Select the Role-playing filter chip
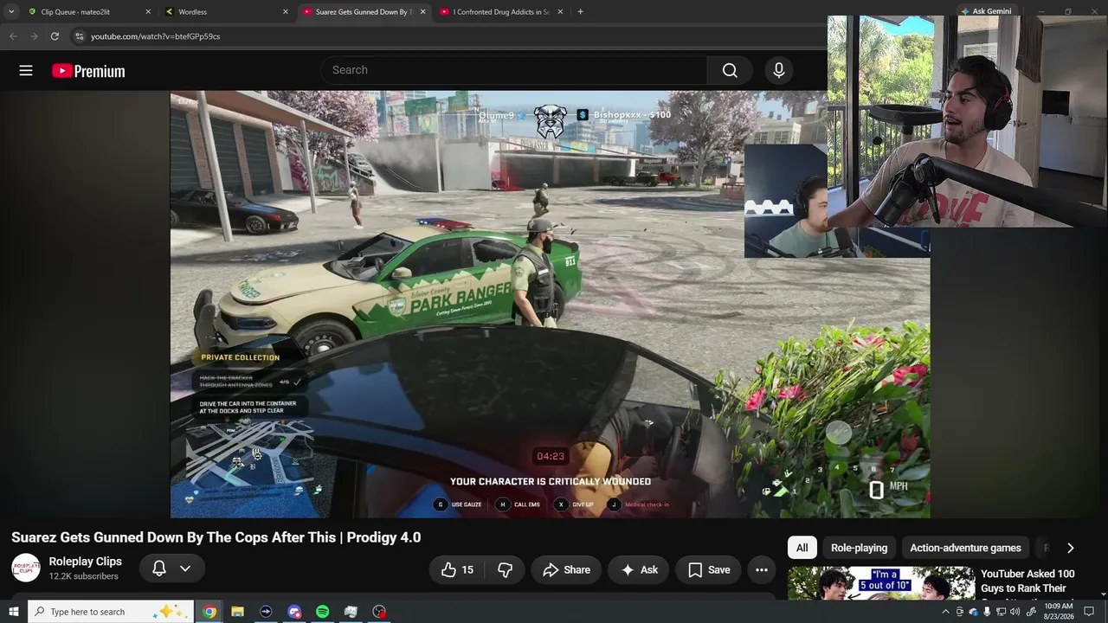The image size is (1108, 623). 859,548
